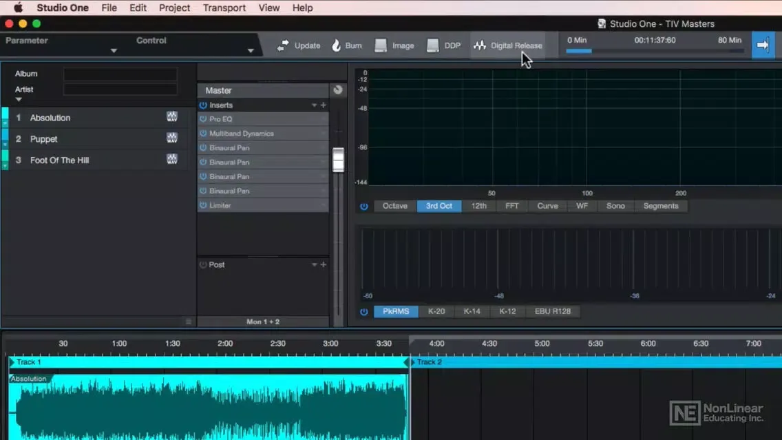Viewport: 782px width, 440px height.
Task: Toggle the Post inserts power button
Action: click(x=203, y=264)
